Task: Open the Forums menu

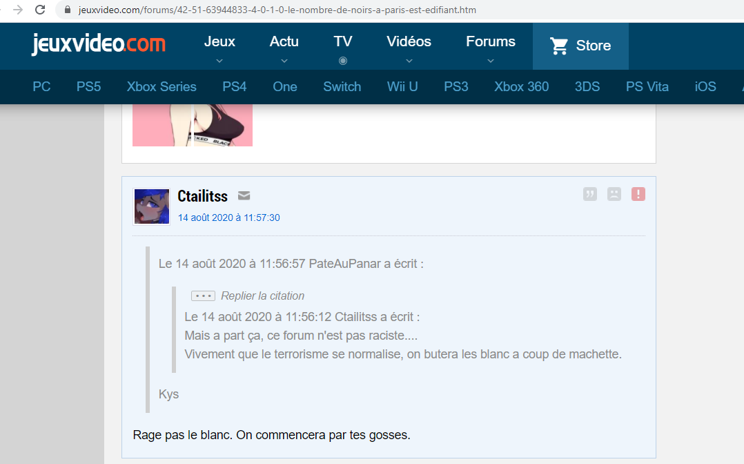Action: click(x=491, y=41)
